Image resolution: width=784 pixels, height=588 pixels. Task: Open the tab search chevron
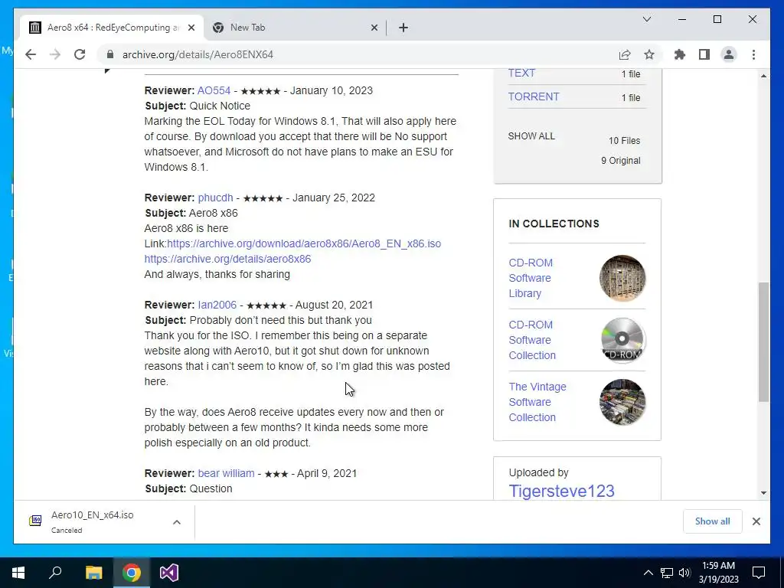[x=646, y=19]
